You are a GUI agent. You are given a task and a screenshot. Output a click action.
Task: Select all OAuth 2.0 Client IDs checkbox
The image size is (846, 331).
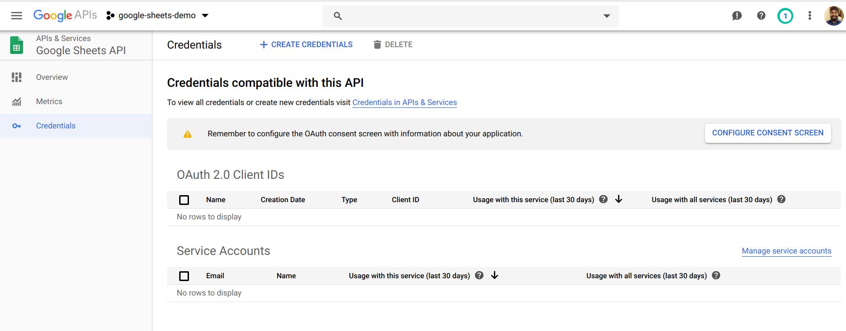[184, 200]
